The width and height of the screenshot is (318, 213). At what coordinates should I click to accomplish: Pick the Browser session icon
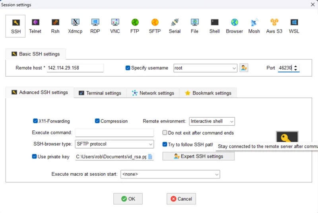(x=235, y=26)
